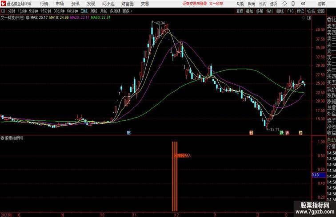Click the 多股 multi-stock button
The height and width of the screenshot is (217, 336).
click(260, 11)
